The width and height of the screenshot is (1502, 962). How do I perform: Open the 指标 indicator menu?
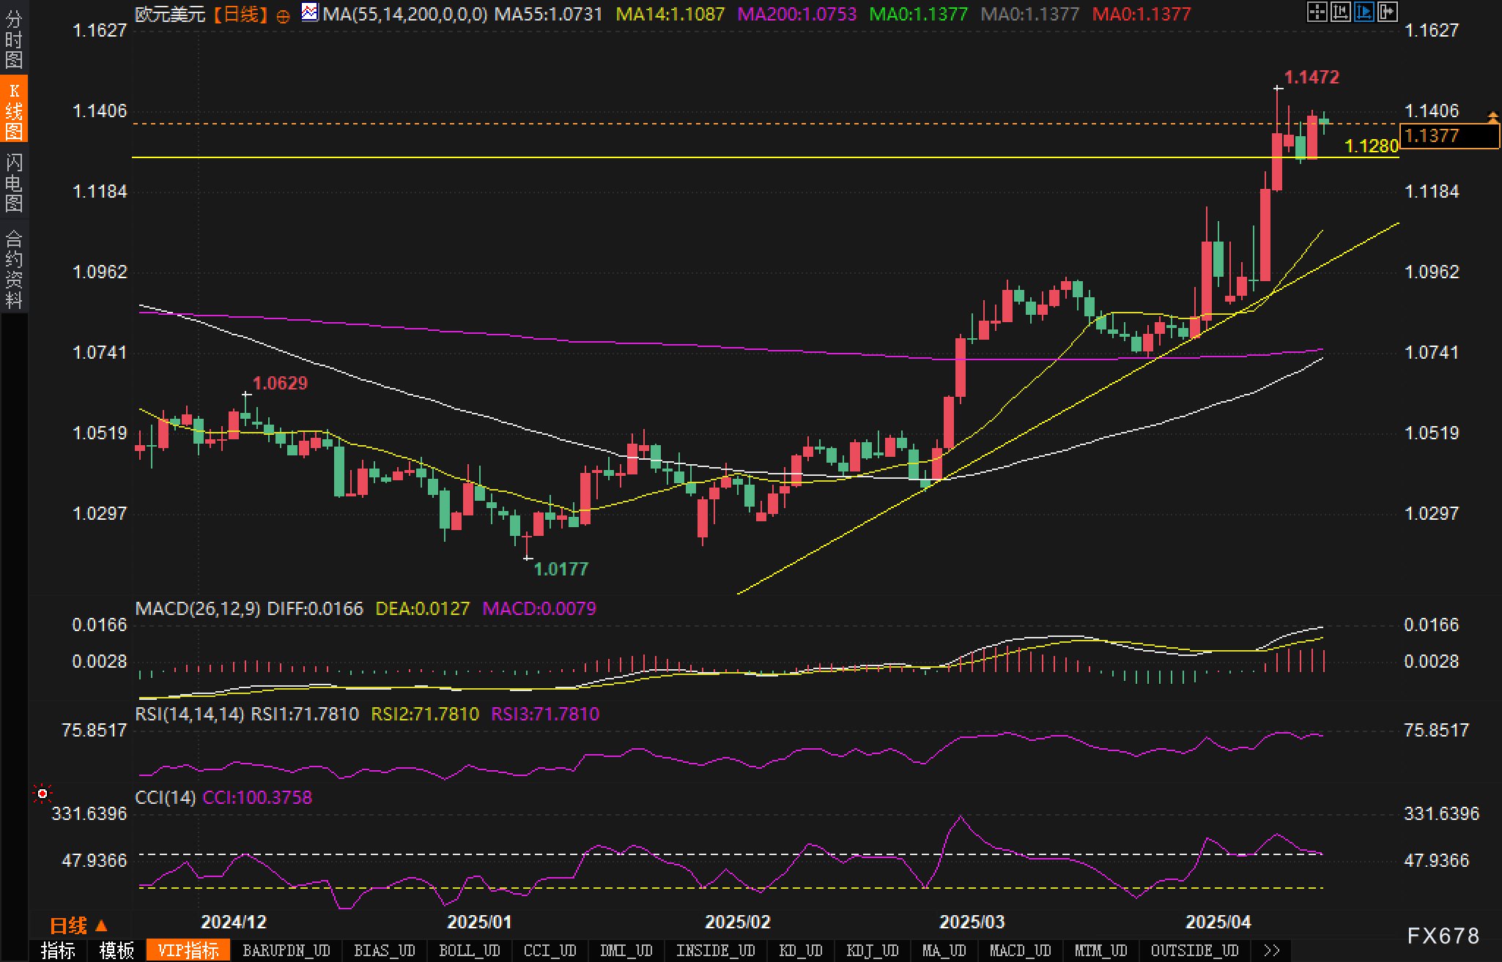pos(58,950)
